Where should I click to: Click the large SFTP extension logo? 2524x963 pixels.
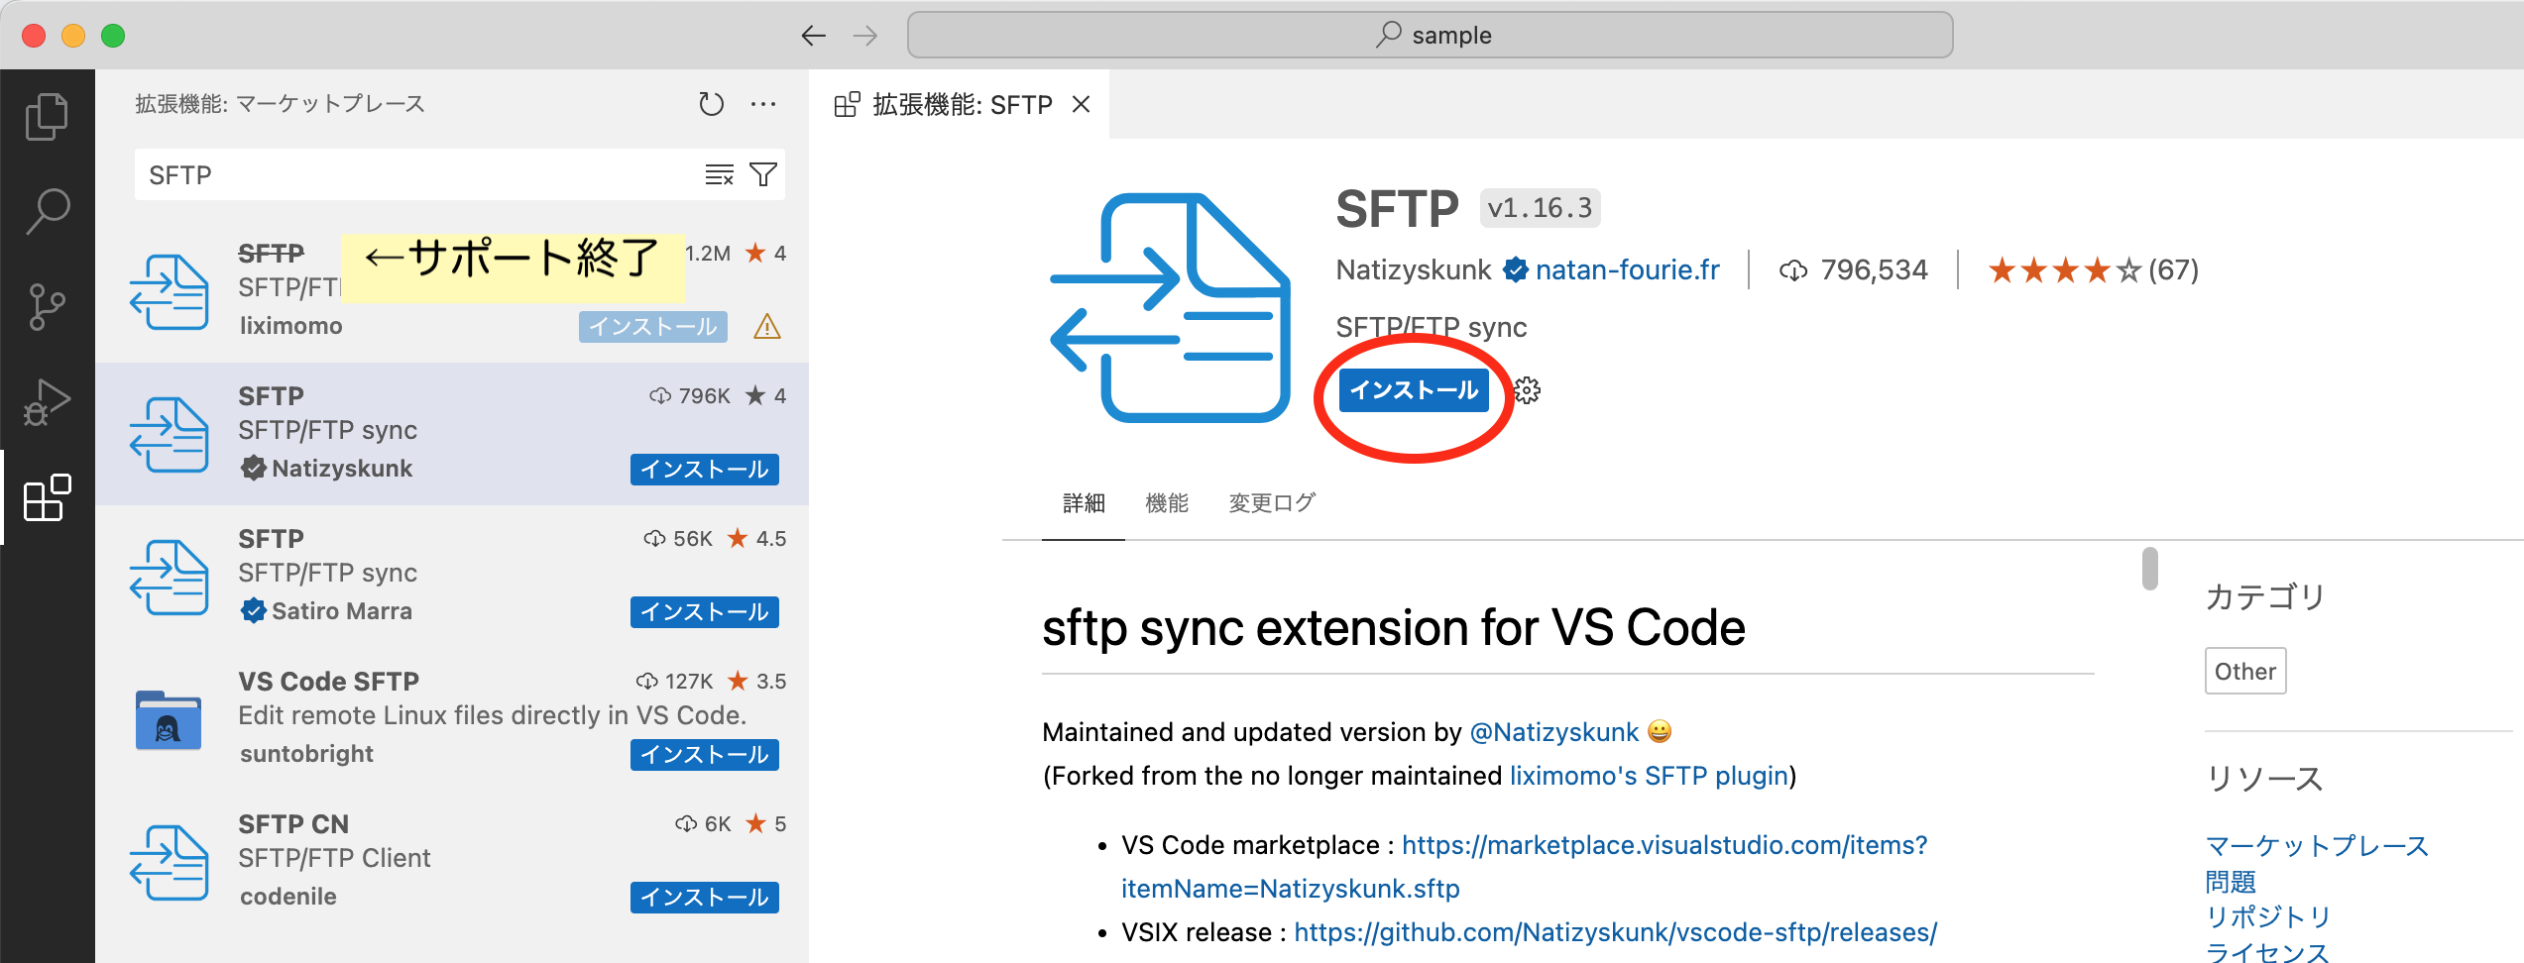[x=1170, y=307]
